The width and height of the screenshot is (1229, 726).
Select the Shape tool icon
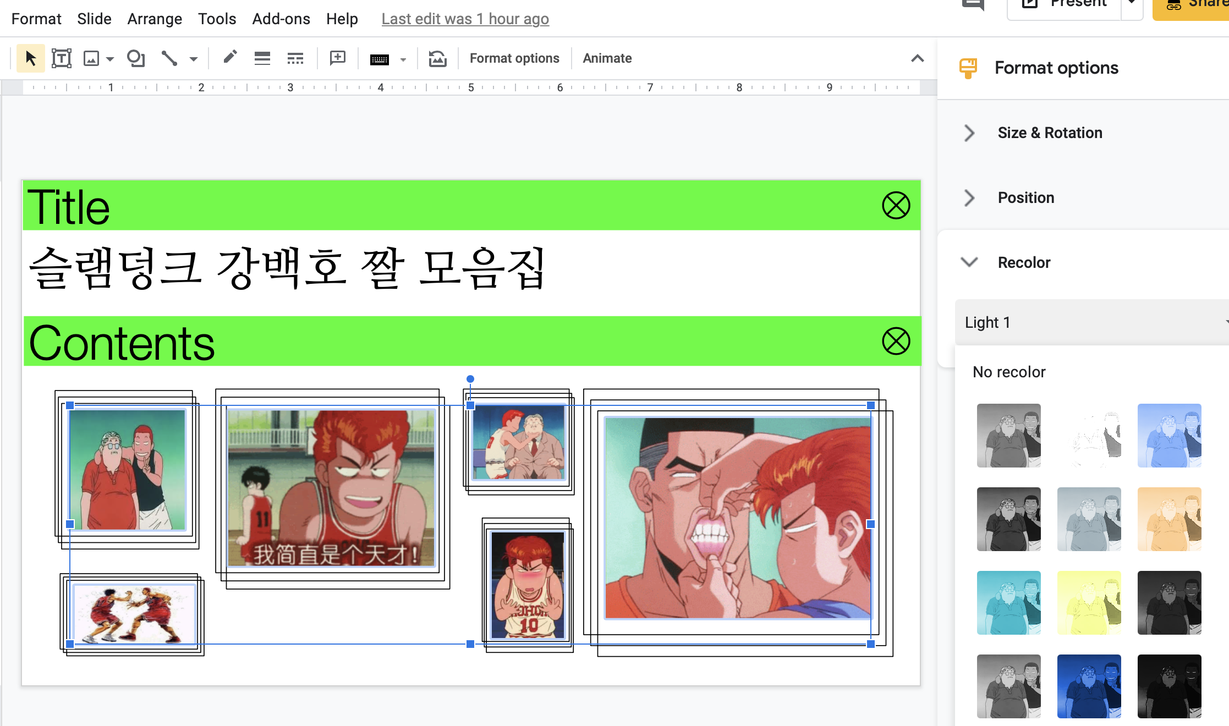coord(135,58)
